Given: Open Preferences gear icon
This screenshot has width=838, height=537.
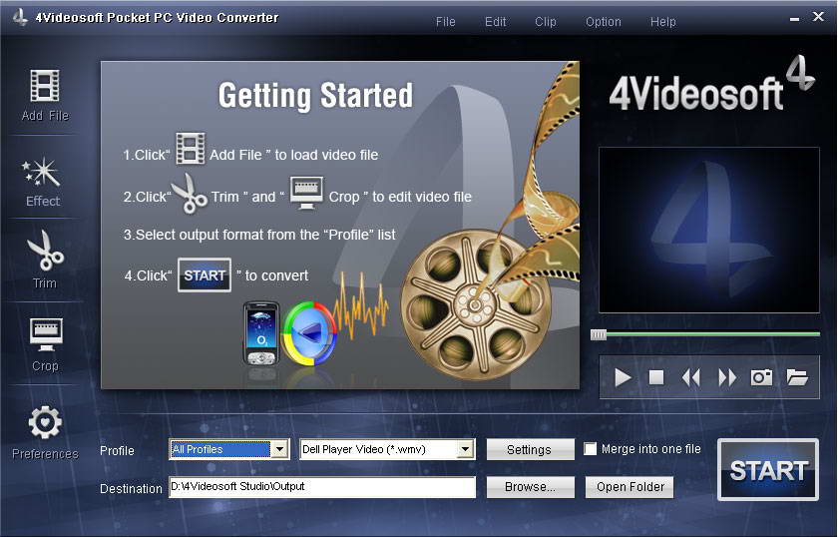Looking at the screenshot, I should 45,422.
